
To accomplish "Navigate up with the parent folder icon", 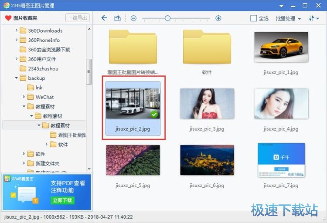I will pos(117,18).
